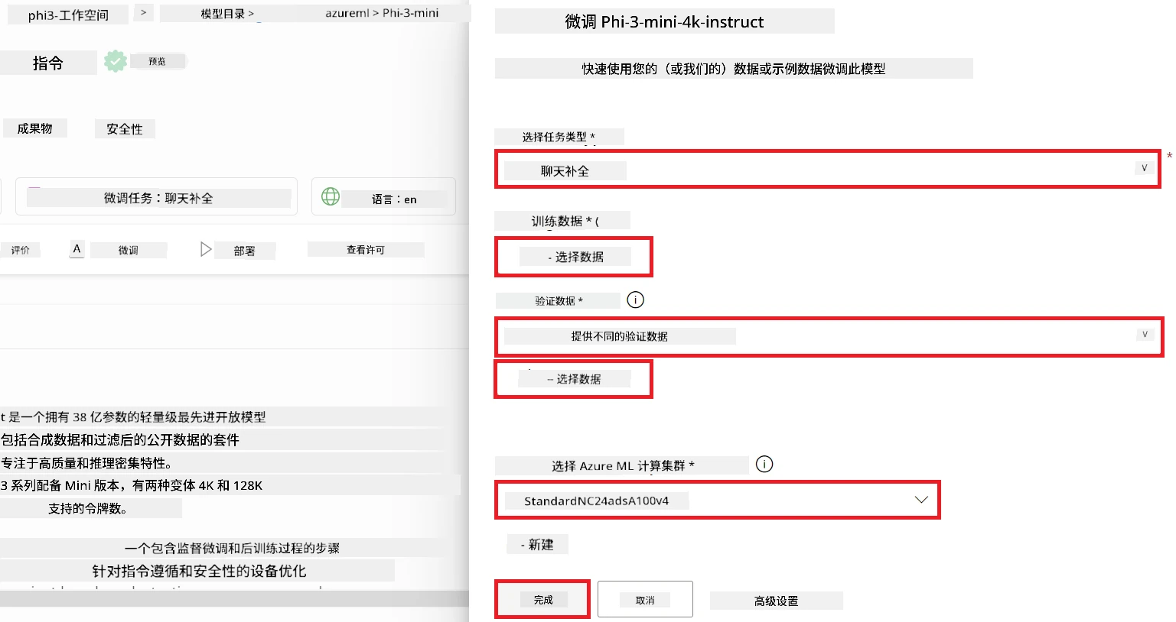Open info icon next to Azure ML 计算集群
Screen dimensions: 1176x622
coord(764,464)
